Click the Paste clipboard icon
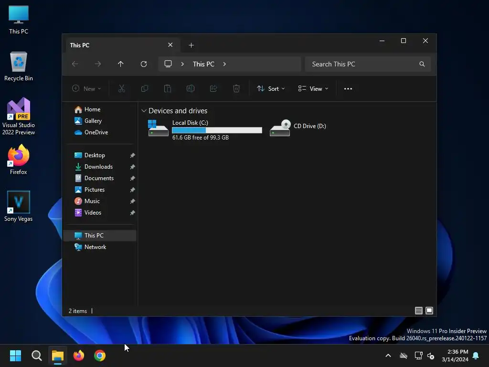The width and height of the screenshot is (489, 367). tap(168, 88)
